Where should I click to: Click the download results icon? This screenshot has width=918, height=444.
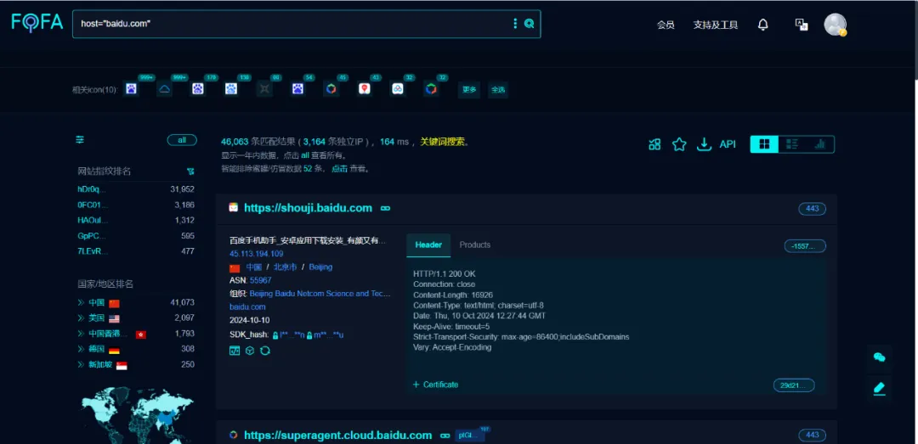pyautogui.click(x=703, y=144)
